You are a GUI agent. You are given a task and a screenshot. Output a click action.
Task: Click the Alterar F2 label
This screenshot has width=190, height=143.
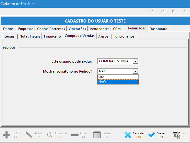pos(38,135)
